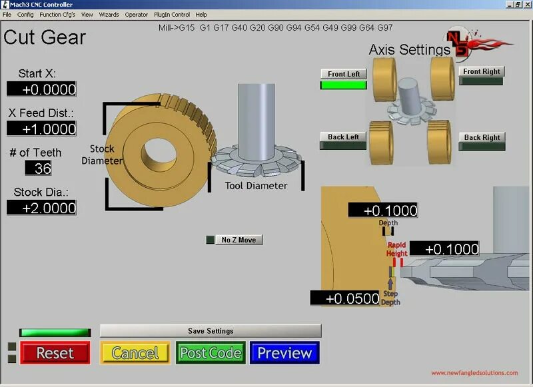Image resolution: width=533 pixels, height=387 pixels.
Task: Click the X Feed Dist. value field
Action: click(41, 129)
